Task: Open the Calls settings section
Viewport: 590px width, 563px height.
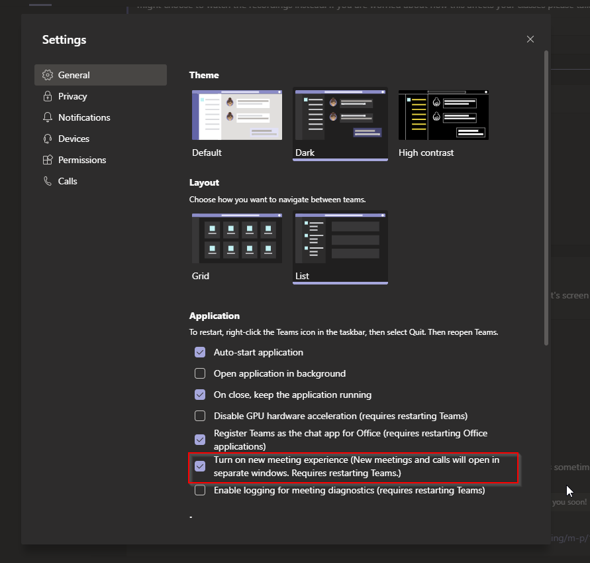Action: click(x=68, y=180)
